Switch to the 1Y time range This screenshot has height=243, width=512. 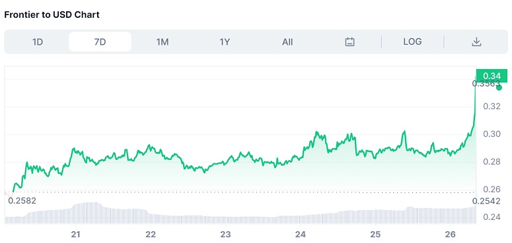(x=225, y=41)
